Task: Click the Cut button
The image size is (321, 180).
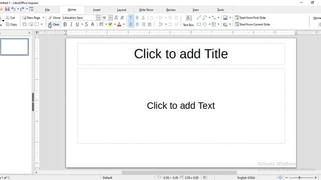Action: (x=11, y=18)
